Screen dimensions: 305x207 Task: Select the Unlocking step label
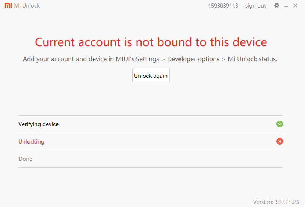coord(31,142)
